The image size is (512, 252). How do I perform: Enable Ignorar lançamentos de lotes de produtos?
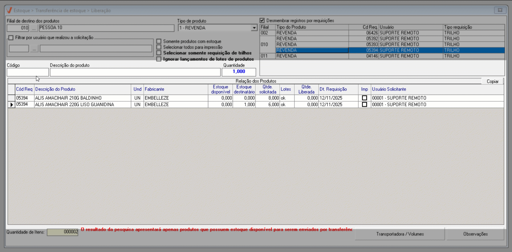click(x=159, y=59)
